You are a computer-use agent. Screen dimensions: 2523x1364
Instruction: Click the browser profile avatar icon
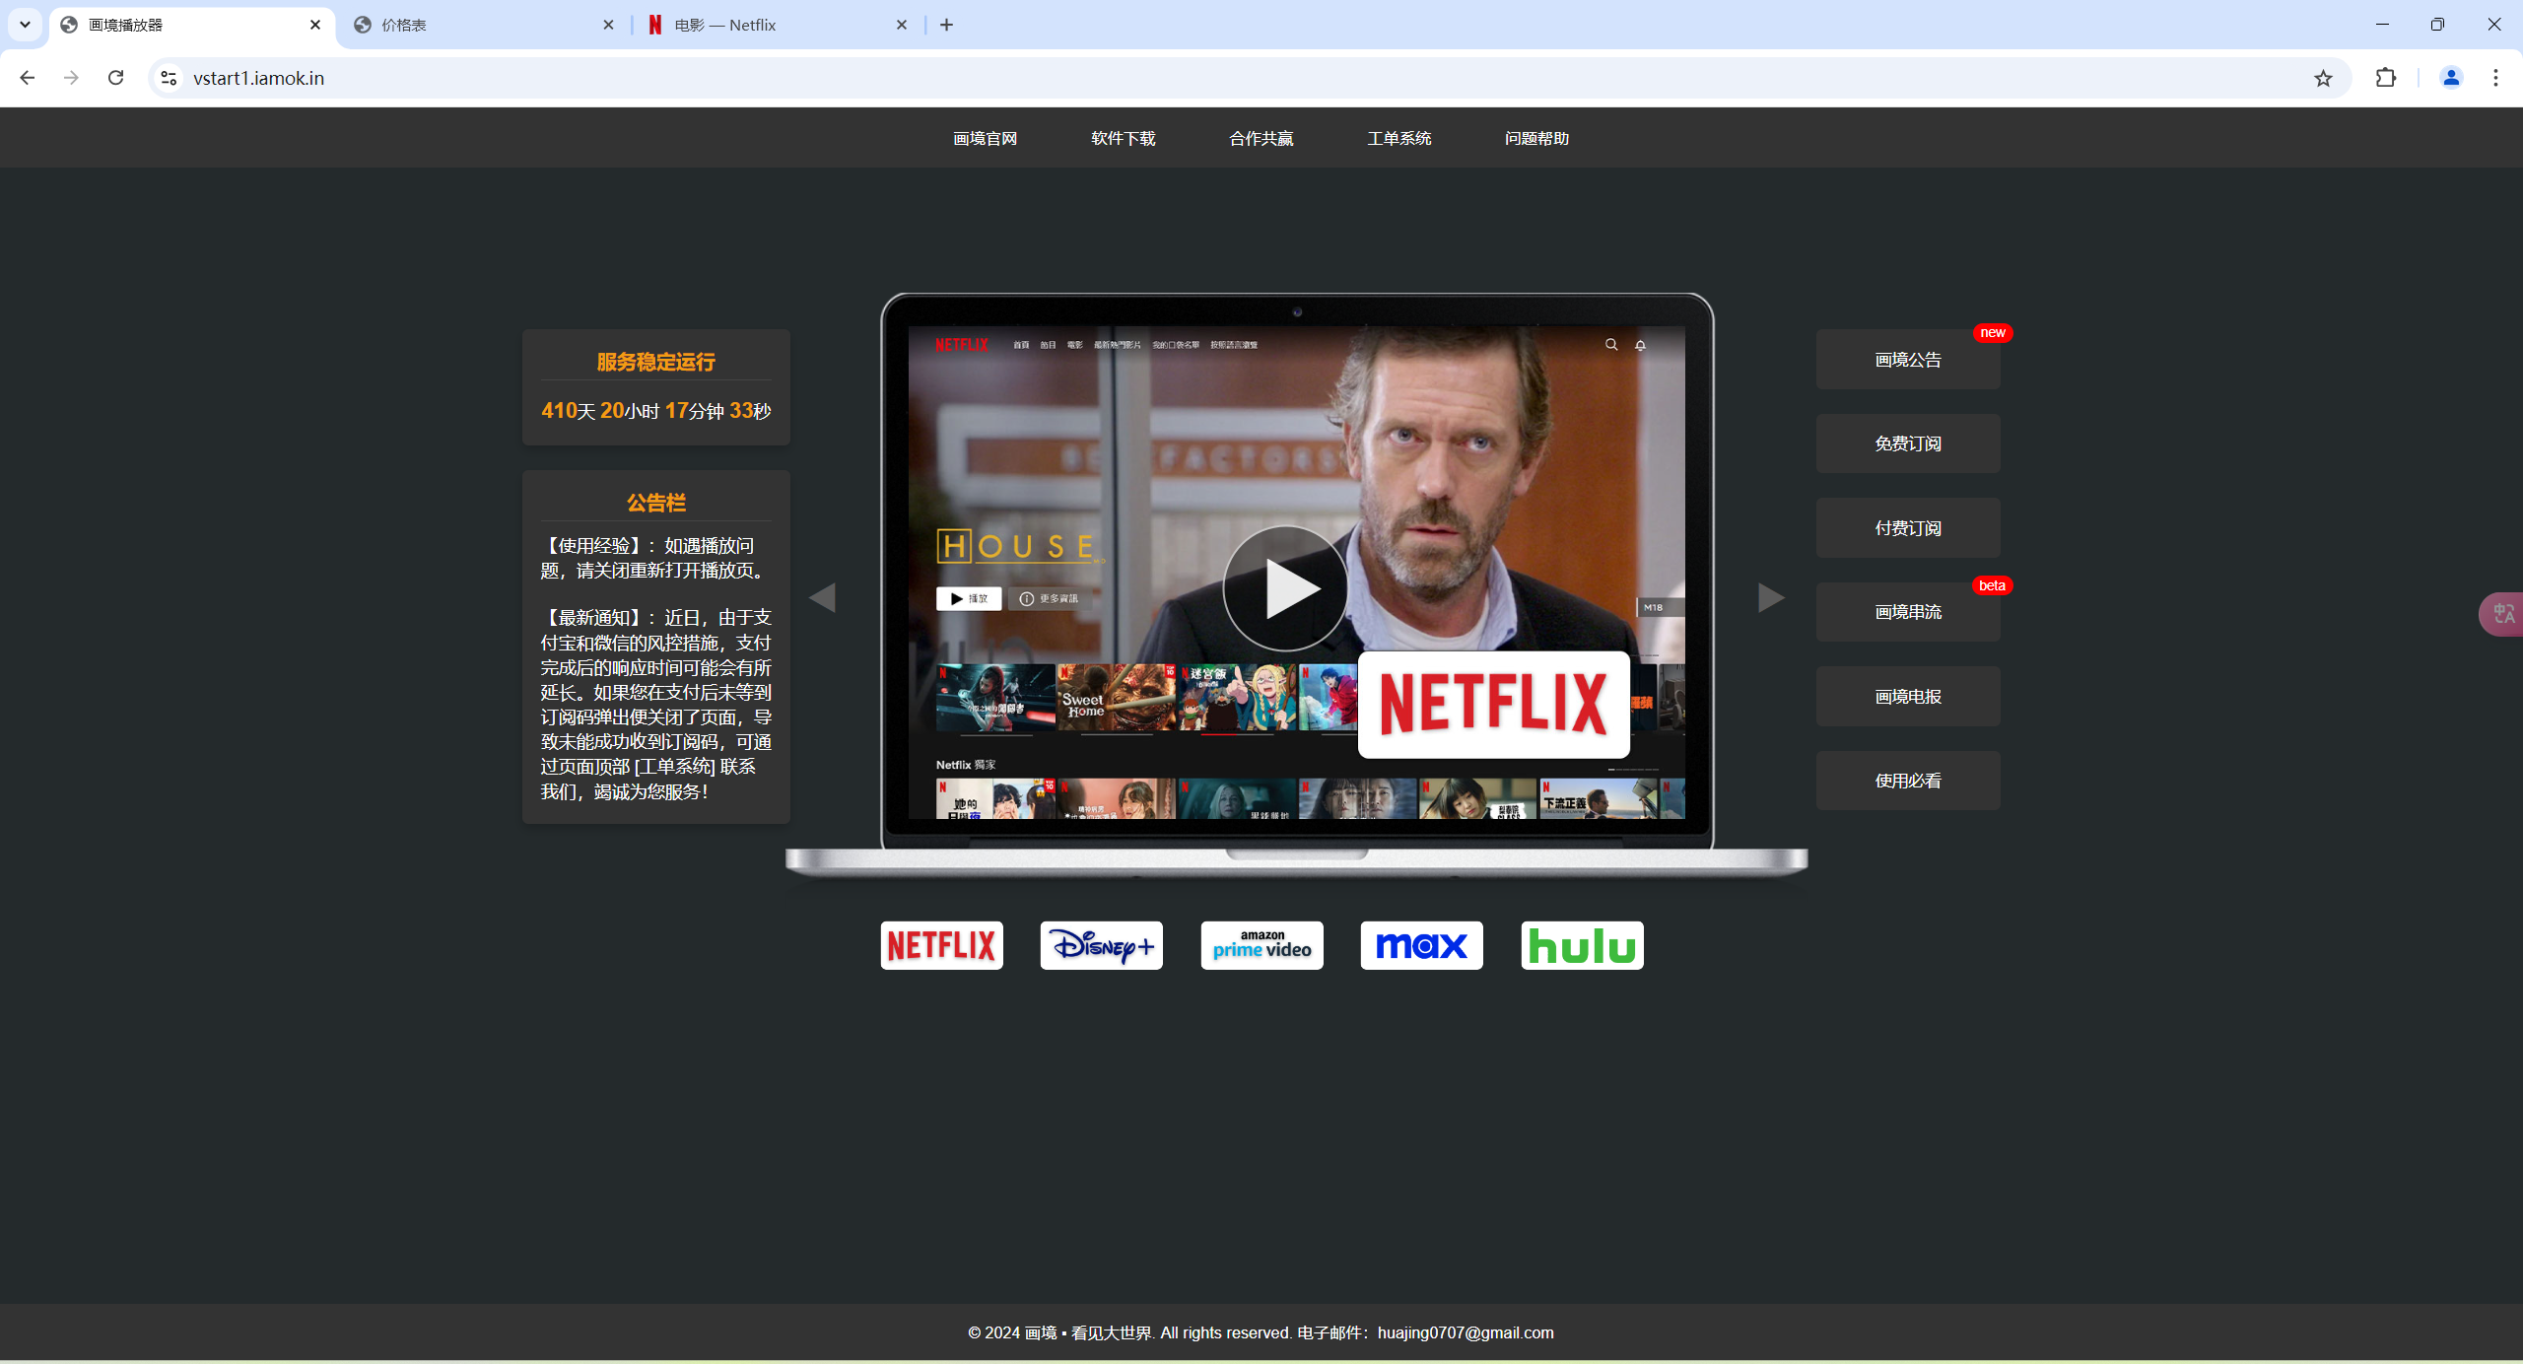pos(2451,78)
